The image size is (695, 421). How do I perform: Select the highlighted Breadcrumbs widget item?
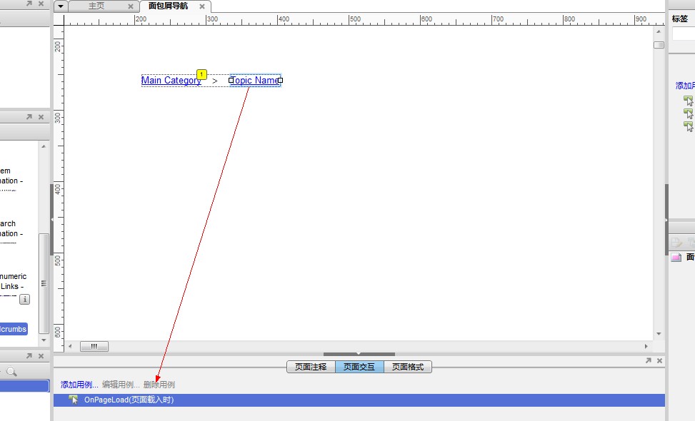[x=14, y=329]
